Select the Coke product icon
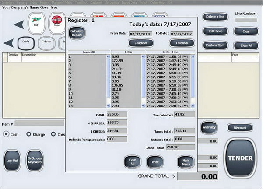This screenshot has width=263, height=189. [57, 23]
